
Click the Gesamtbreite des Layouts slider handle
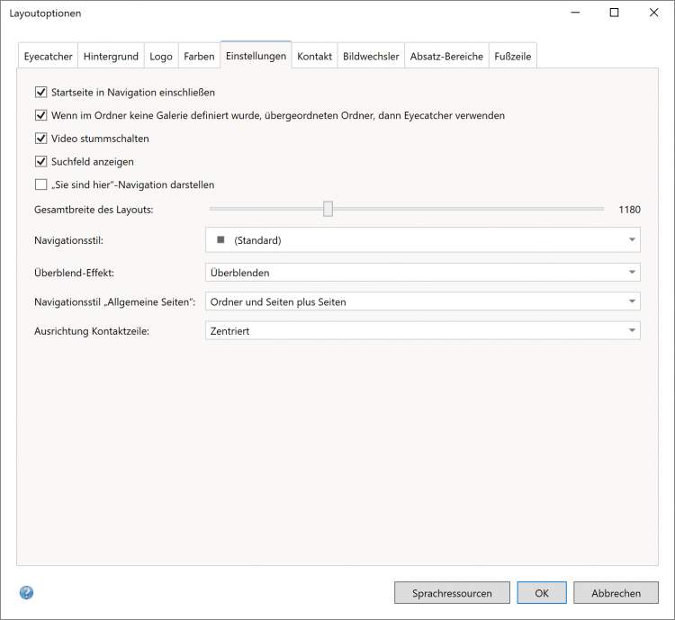[x=328, y=209]
